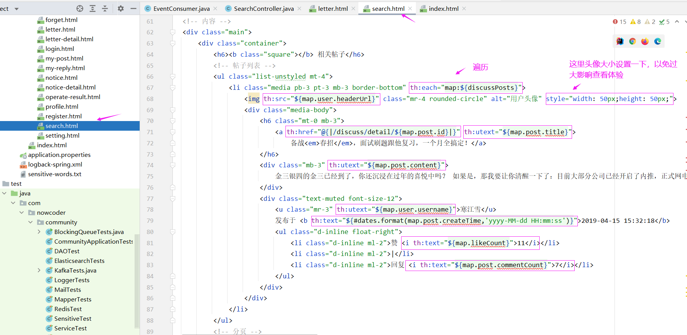Hide the project tool window
This screenshot has height=335, width=687.
click(x=133, y=8)
